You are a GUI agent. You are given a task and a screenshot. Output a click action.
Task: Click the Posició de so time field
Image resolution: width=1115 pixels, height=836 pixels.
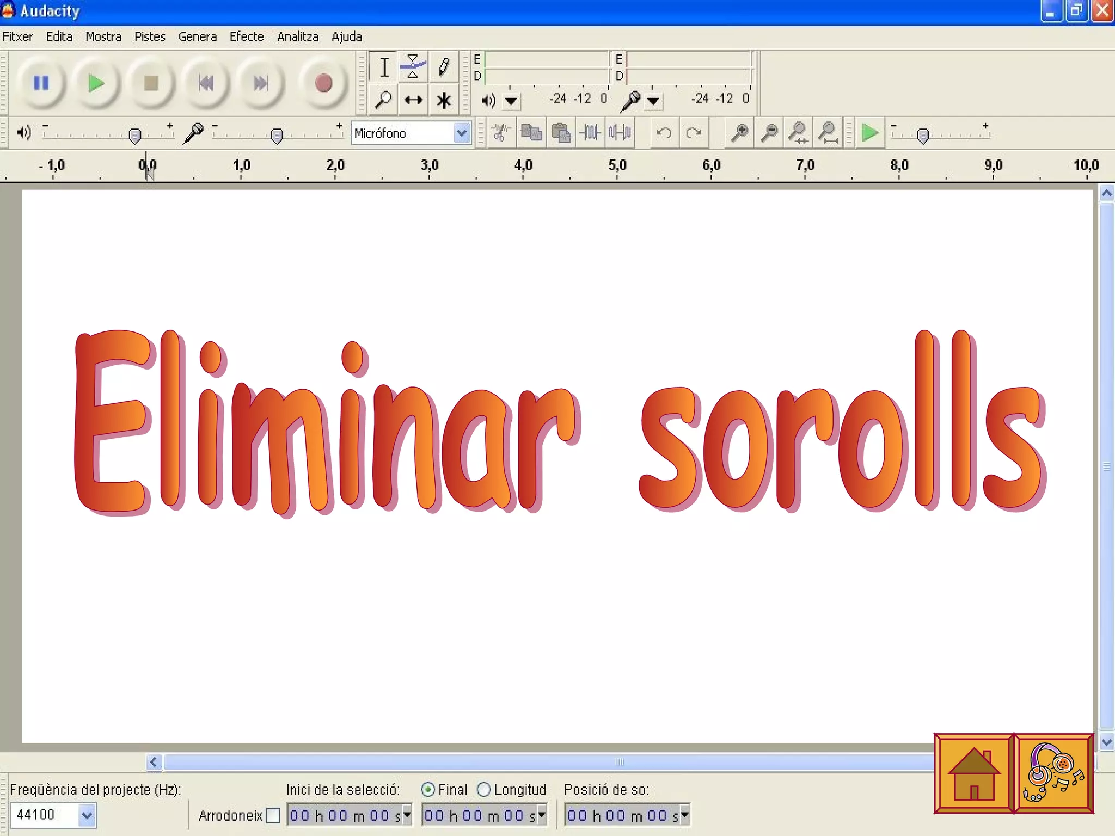pyautogui.click(x=622, y=815)
